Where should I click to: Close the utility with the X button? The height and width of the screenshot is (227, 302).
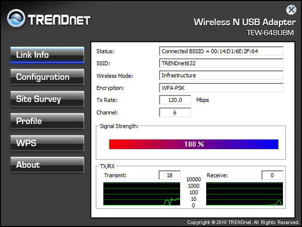291,10
